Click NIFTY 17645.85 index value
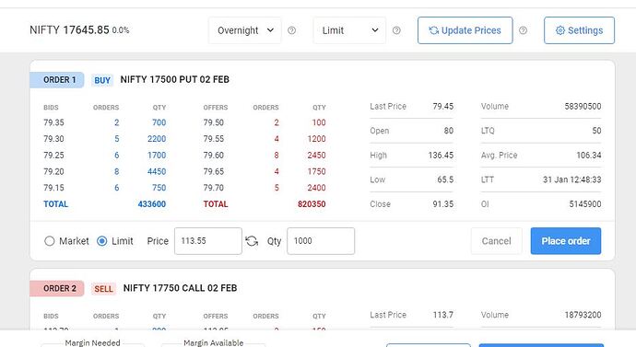Screen dimensions: 636x347 [69, 30]
